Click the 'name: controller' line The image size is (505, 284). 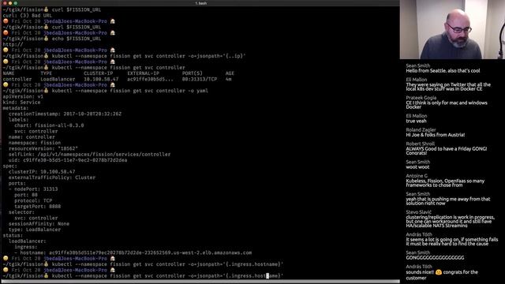tap(32, 137)
